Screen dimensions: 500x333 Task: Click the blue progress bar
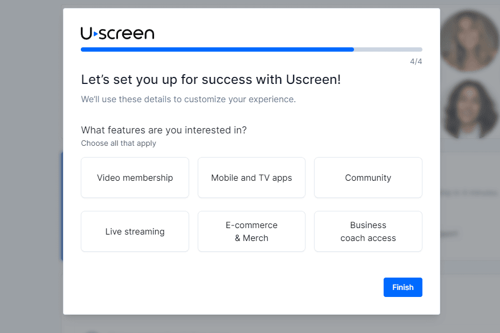click(x=216, y=49)
